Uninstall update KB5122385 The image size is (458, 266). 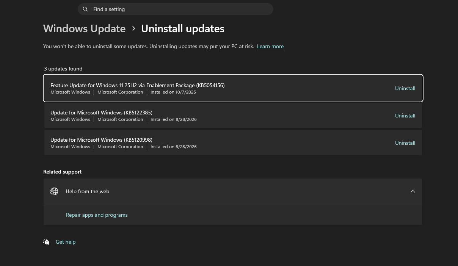click(x=405, y=116)
